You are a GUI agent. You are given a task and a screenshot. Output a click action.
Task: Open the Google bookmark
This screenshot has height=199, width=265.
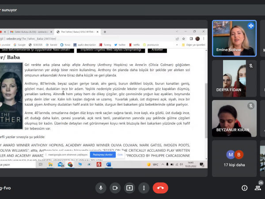click(20, 45)
